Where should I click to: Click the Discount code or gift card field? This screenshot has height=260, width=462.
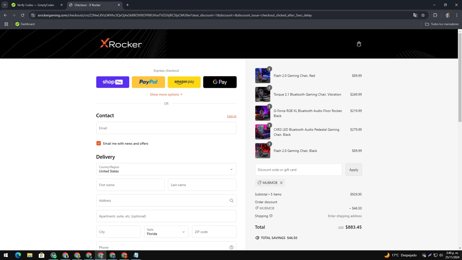point(298,170)
